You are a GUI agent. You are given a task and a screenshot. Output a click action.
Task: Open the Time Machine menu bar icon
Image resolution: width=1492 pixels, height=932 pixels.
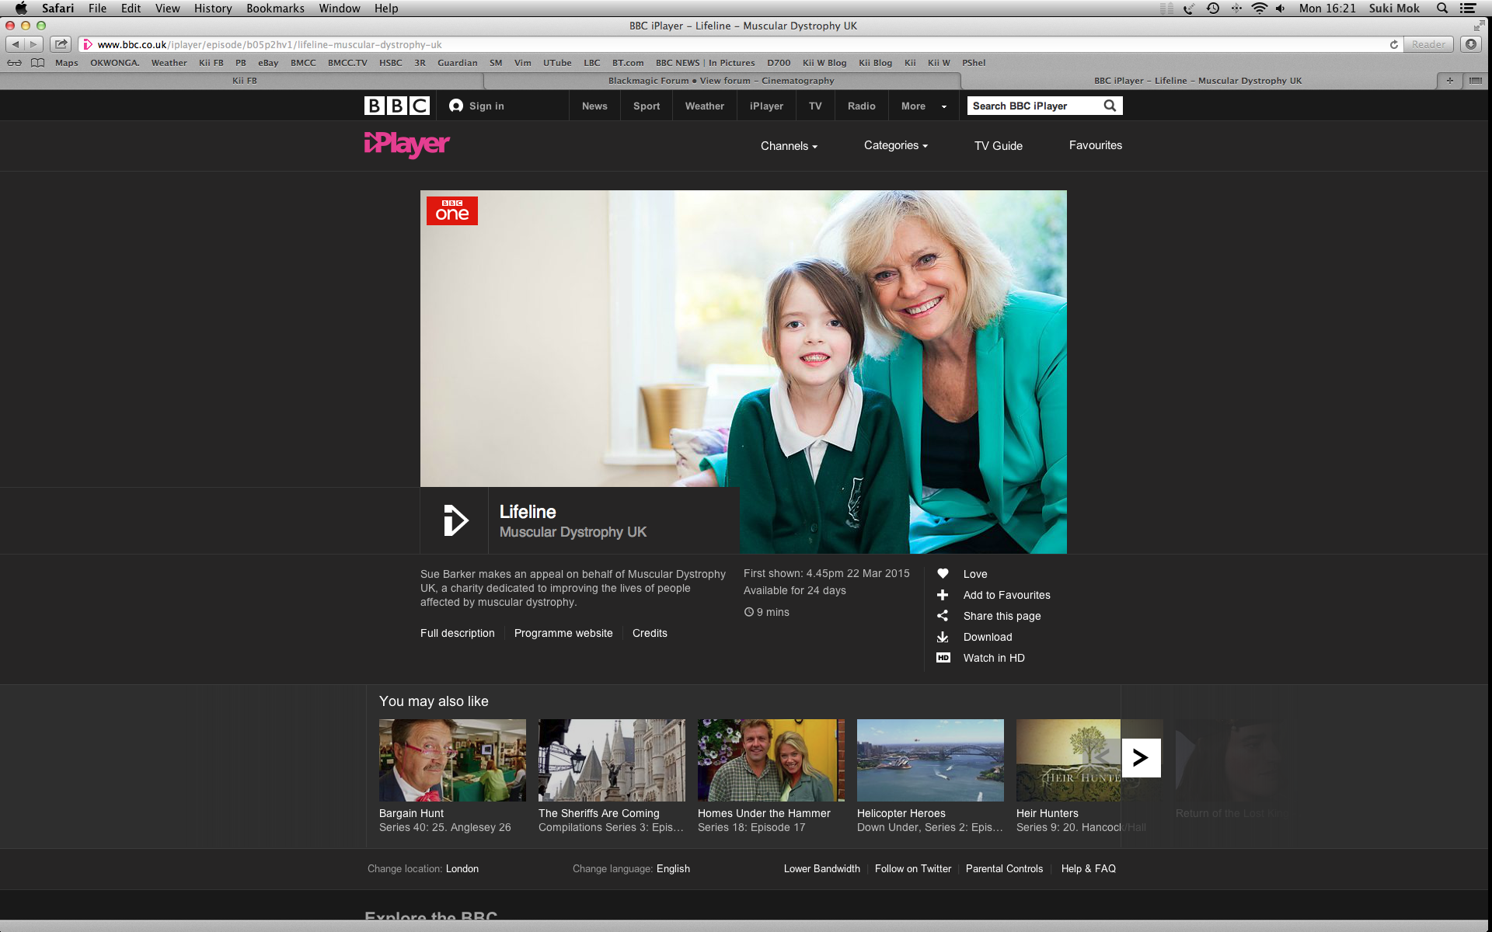coord(1213,9)
